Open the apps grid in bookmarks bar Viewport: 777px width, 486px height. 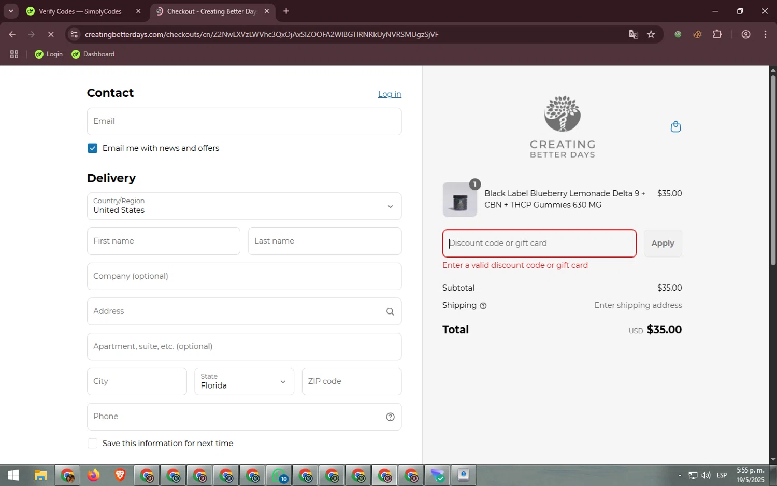tap(15, 54)
